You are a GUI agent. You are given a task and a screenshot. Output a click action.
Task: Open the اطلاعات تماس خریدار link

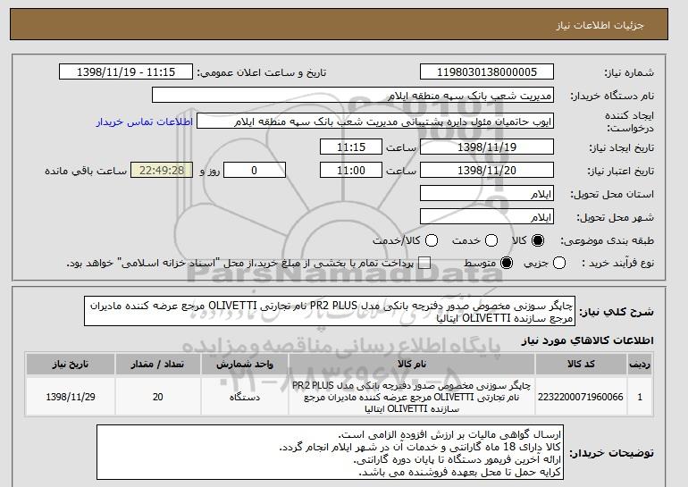pos(145,122)
